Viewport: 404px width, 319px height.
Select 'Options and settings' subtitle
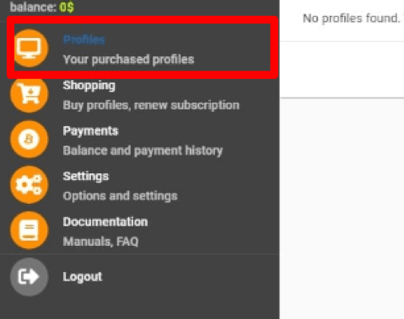(121, 196)
